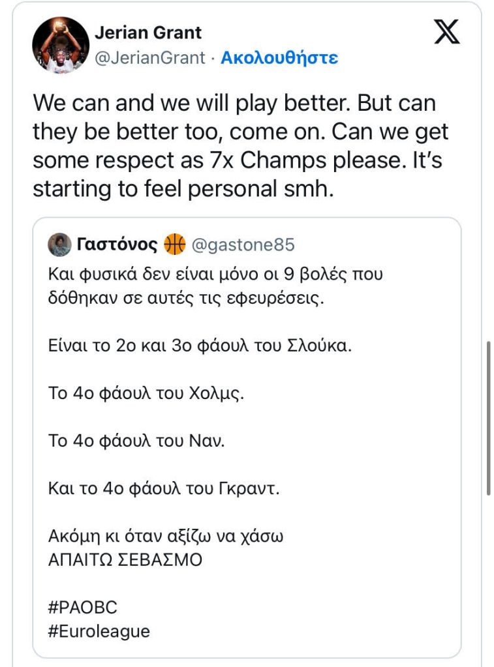
Task: Click the vertical scrollbar thumb
Action: tap(488, 417)
